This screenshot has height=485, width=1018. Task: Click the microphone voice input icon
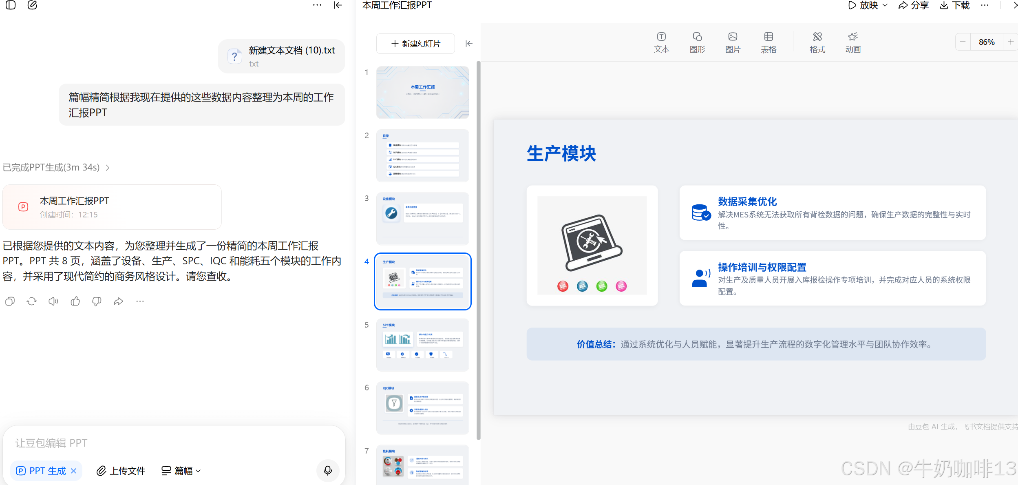[x=327, y=470]
